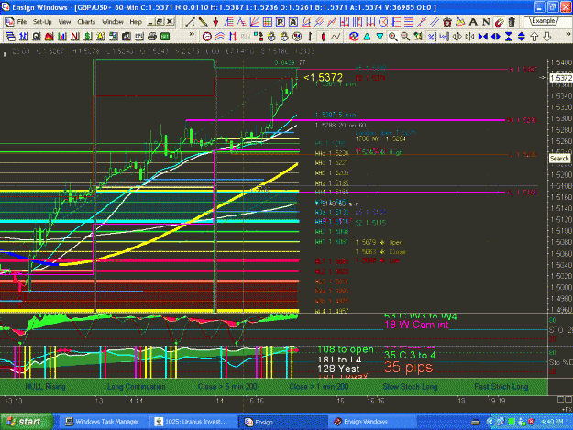Open the alert bell icon
The image size is (573, 430).
click(x=101, y=37)
